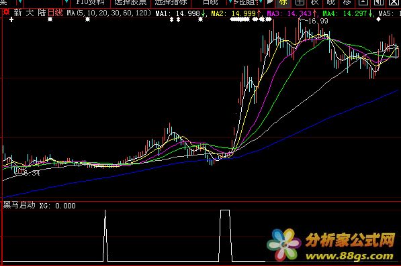Click the first star event marker above chart
Screen dimensions: 401x266
pyautogui.click(x=50, y=19)
